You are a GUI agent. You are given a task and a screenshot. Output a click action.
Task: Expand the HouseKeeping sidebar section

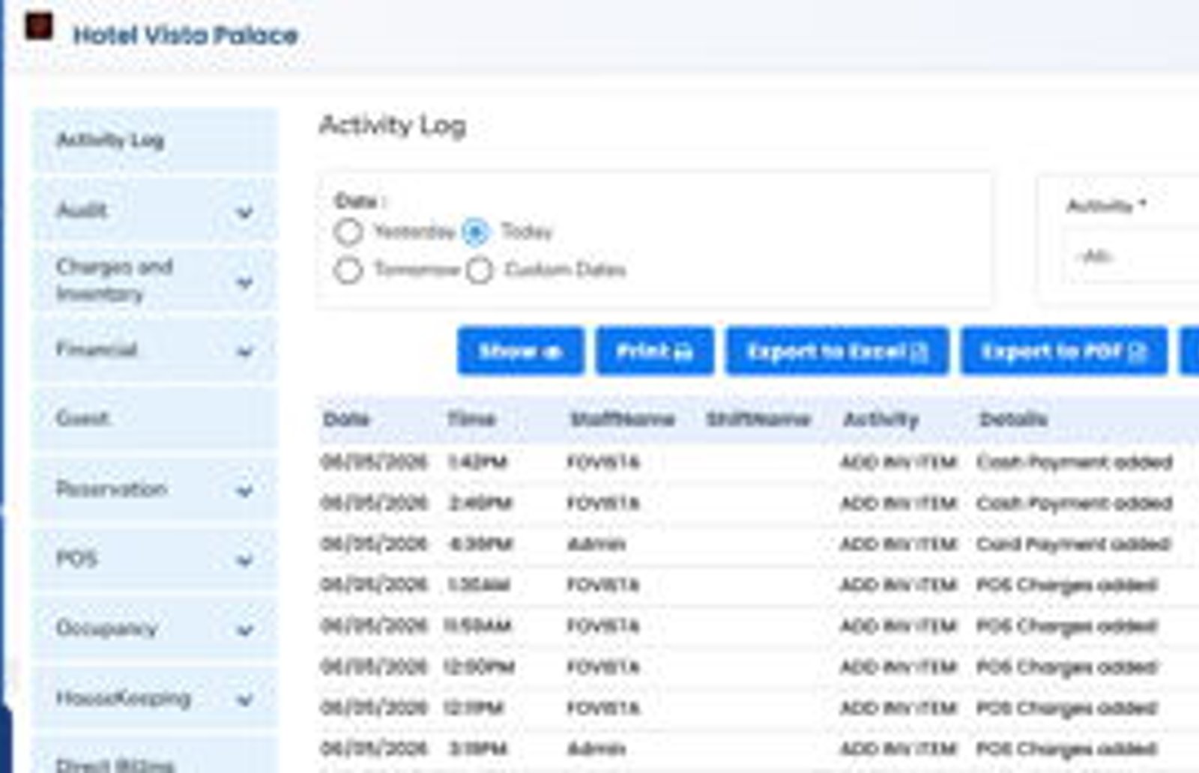point(154,698)
